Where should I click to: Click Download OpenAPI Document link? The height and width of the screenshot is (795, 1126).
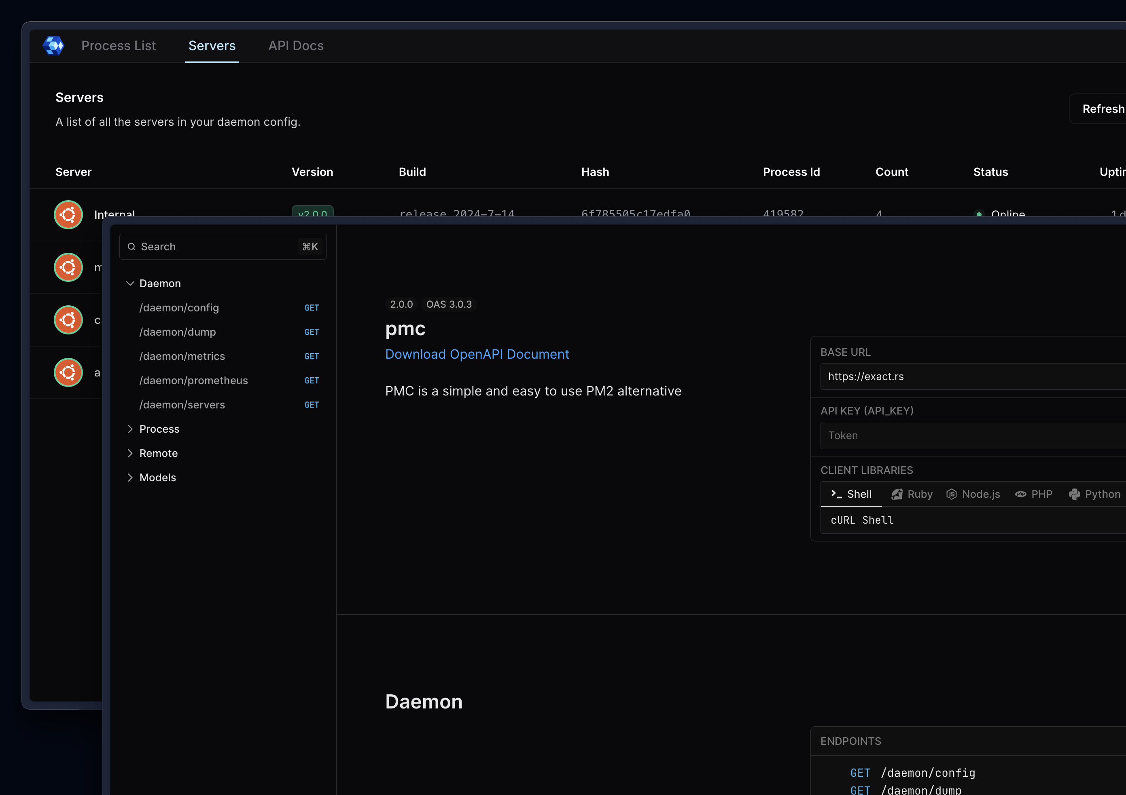[x=477, y=354]
